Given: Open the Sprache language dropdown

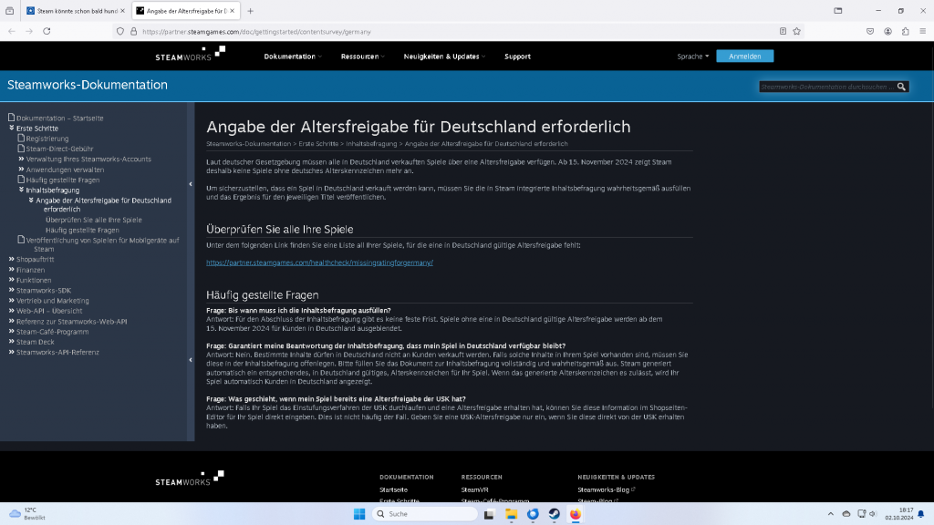Looking at the screenshot, I should pyautogui.click(x=692, y=57).
